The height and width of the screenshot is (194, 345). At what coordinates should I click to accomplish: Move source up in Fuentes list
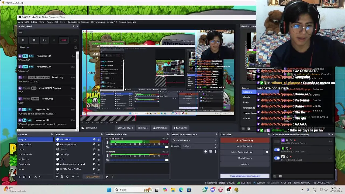pos(73,177)
